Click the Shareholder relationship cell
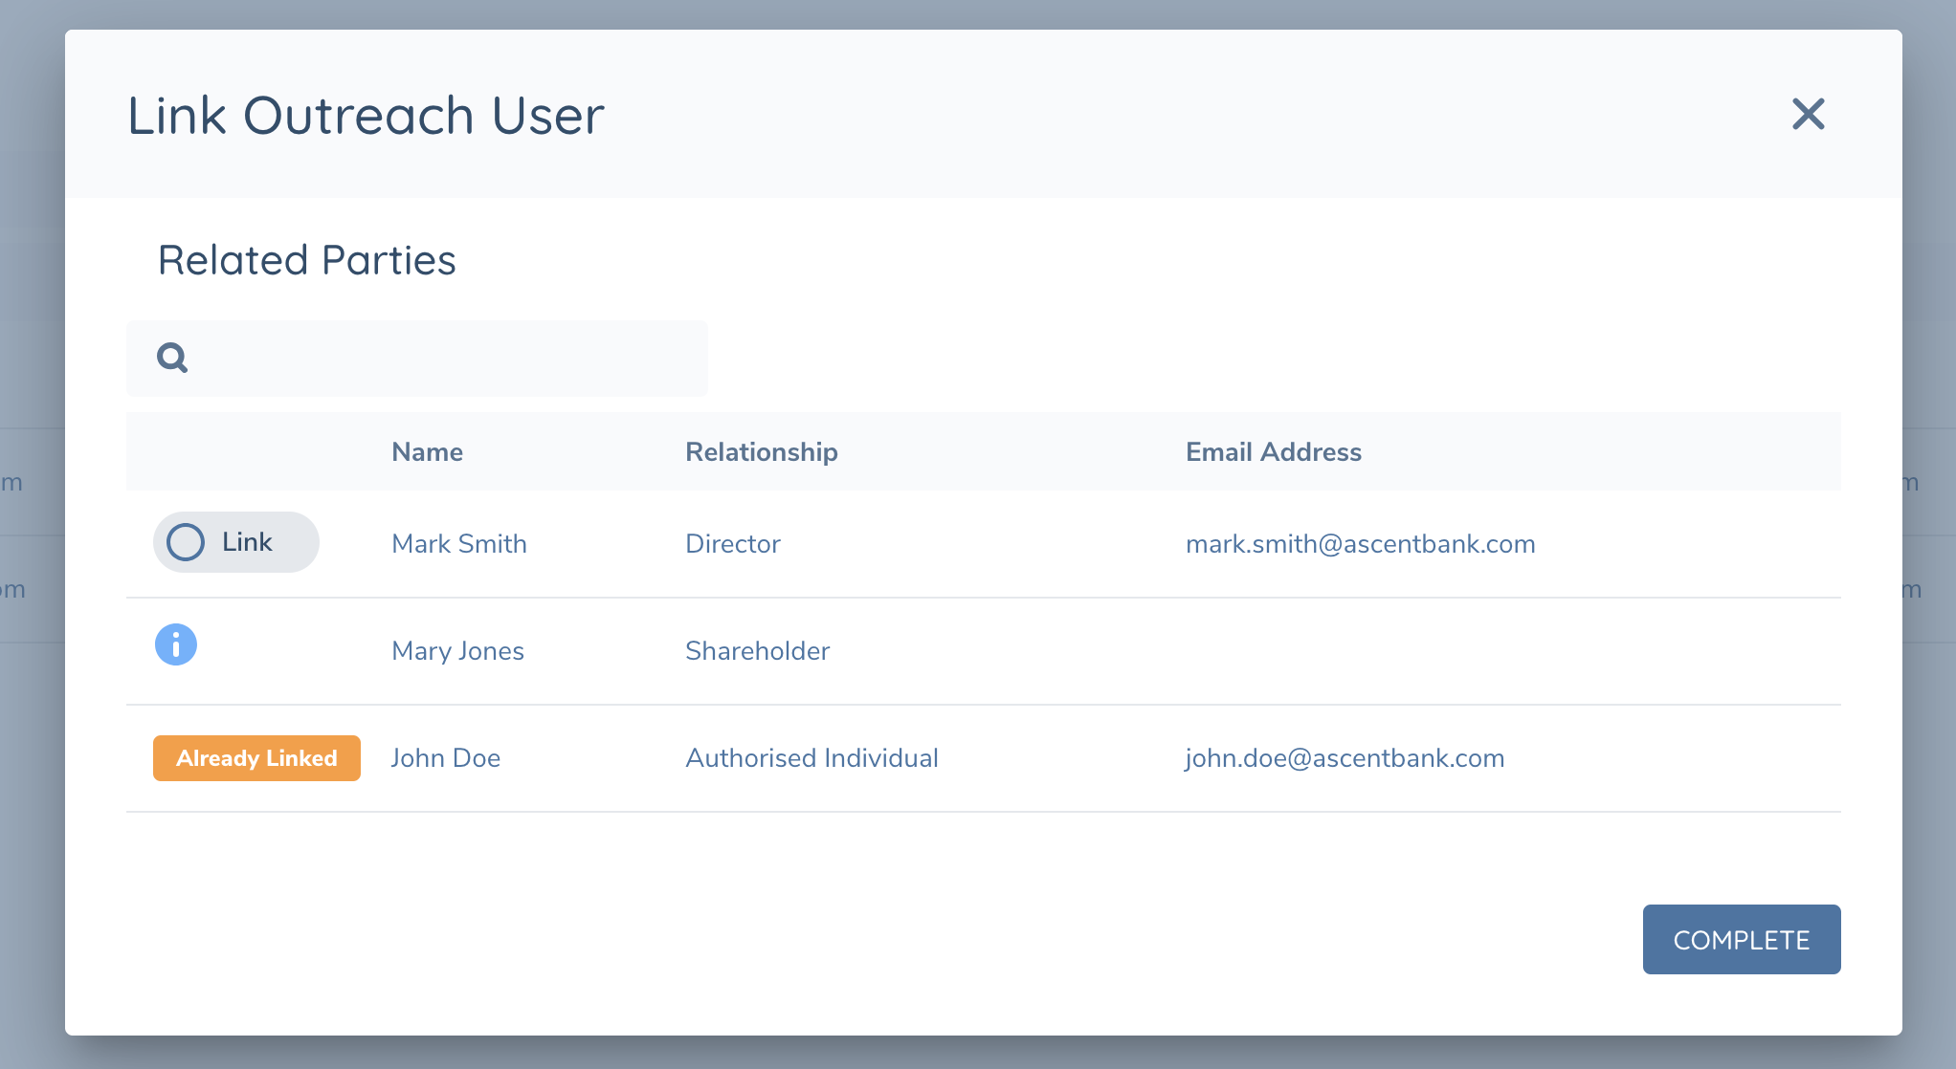Screen dimensions: 1956x1069 (x=757, y=651)
